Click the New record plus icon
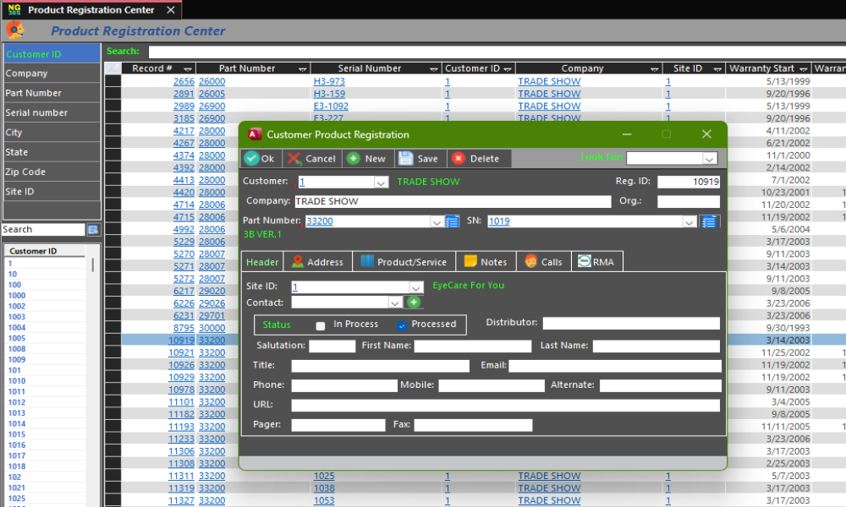Viewport: 846px width, 507px height. (353, 159)
